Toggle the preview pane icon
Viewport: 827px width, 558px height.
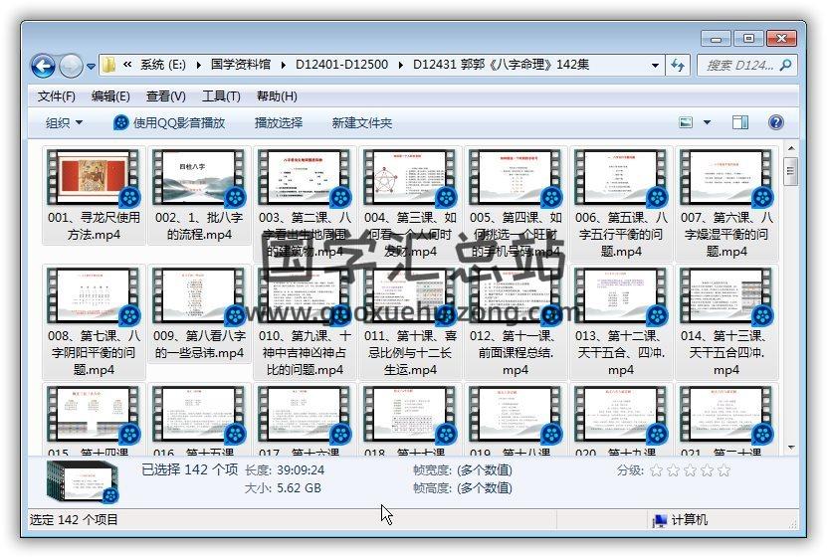(x=739, y=122)
